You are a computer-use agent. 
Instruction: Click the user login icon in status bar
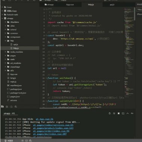click(5, 141)
